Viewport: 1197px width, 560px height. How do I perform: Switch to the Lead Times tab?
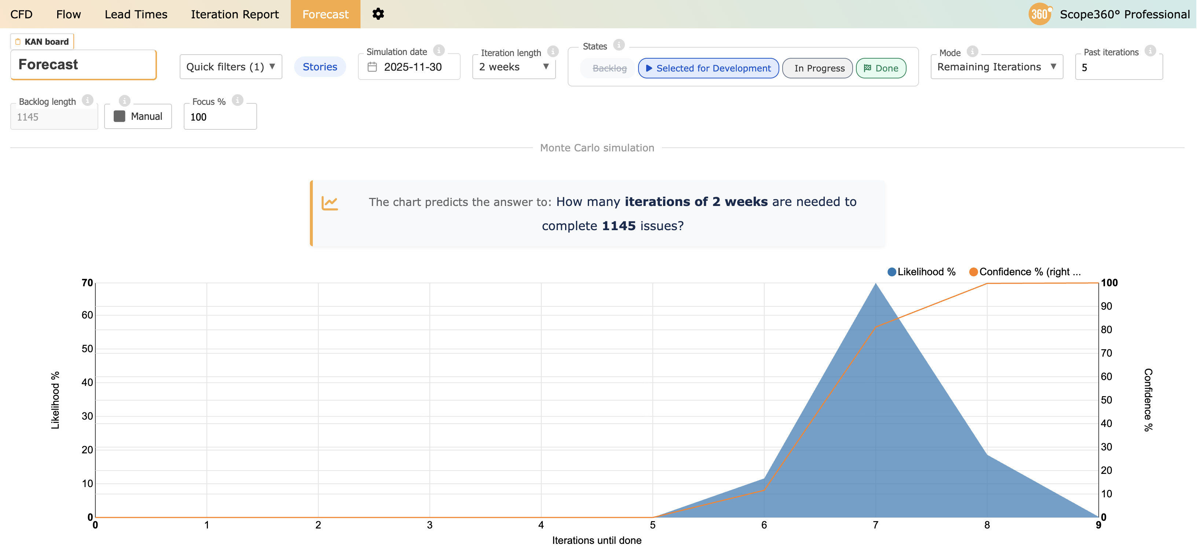point(136,14)
